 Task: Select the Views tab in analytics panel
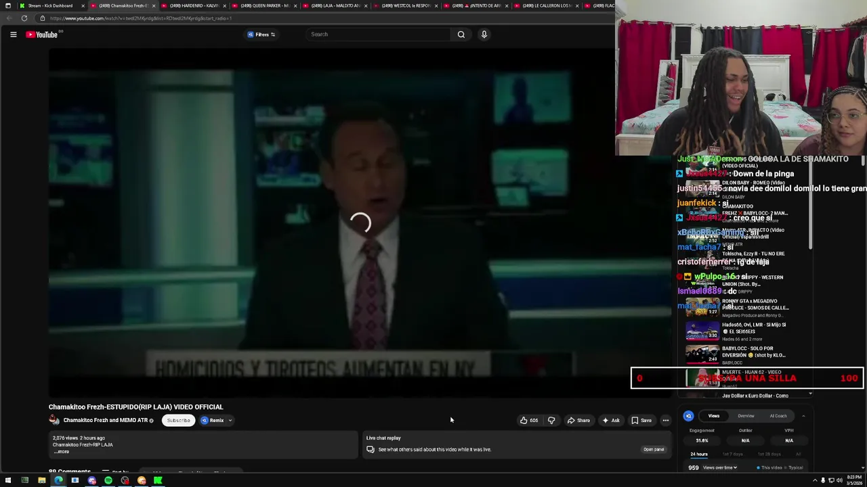point(713,416)
